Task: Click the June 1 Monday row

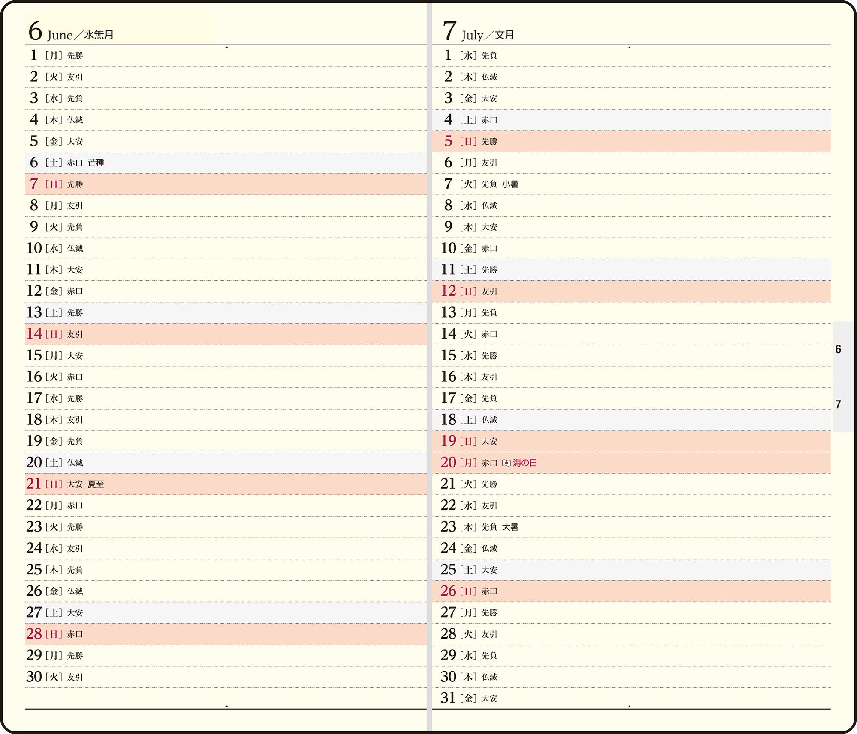Action: [x=226, y=56]
